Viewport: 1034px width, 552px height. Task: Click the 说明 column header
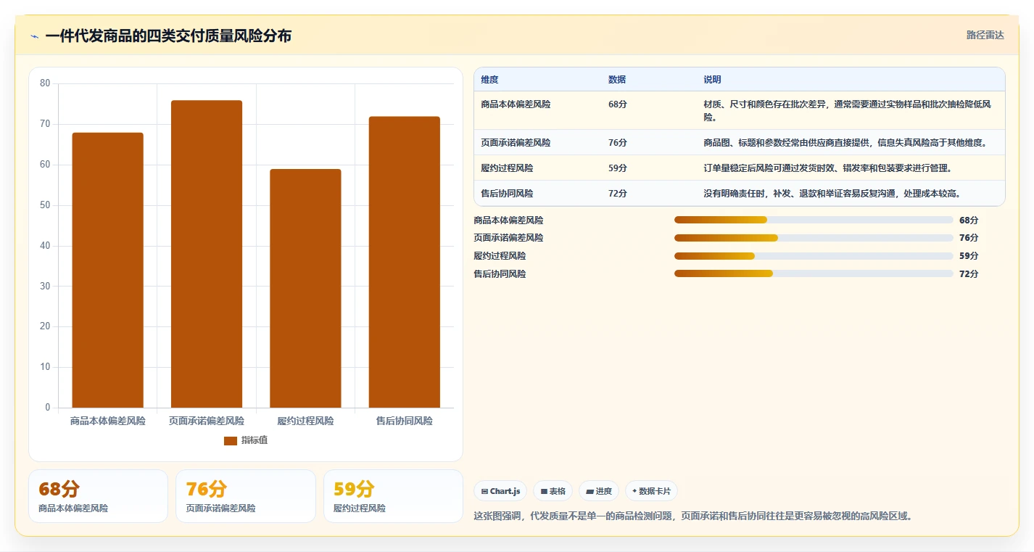[712, 80]
